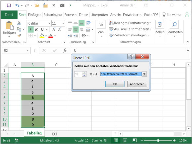Open the Name Box B2 dropdown
The height and width of the screenshot is (144, 192).
(28, 51)
